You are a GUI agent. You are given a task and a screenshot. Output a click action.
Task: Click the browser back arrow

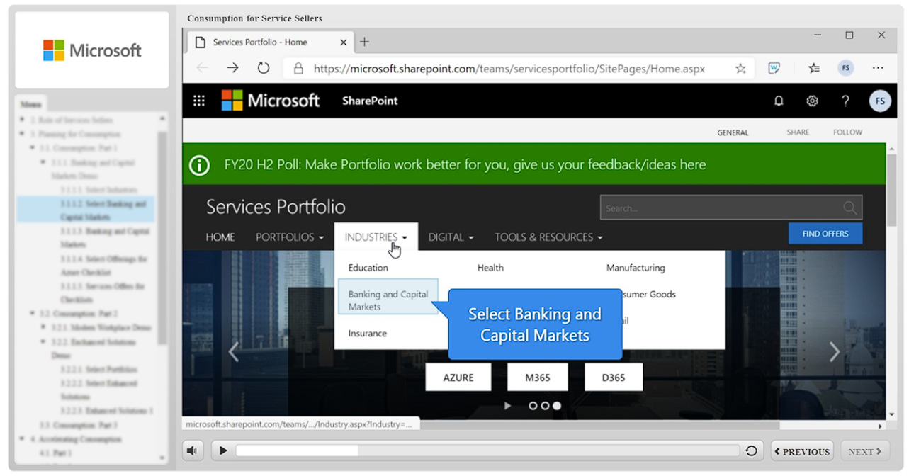pyautogui.click(x=203, y=68)
